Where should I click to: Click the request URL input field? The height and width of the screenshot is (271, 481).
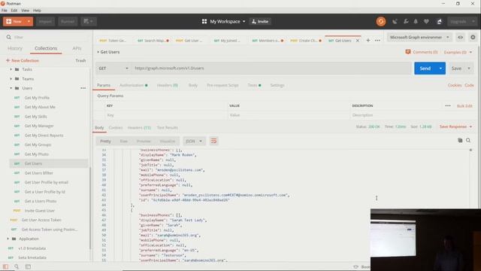271,69
